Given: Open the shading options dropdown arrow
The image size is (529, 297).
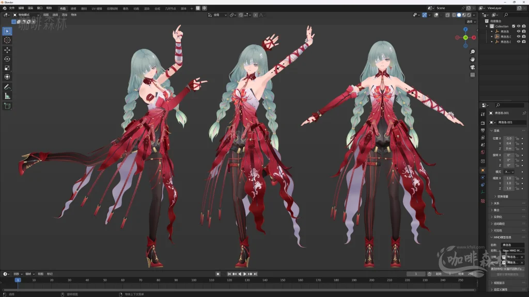Looking at the screenshot, I should 474,15.
